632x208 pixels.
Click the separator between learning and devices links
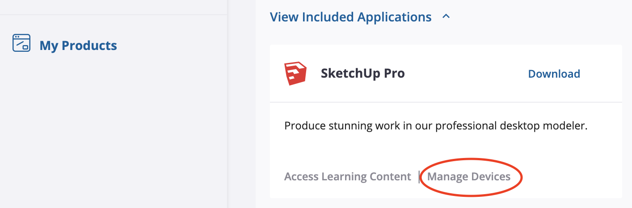click(419, 177)
